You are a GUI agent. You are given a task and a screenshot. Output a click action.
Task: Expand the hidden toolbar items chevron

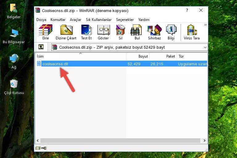[205, 25]
